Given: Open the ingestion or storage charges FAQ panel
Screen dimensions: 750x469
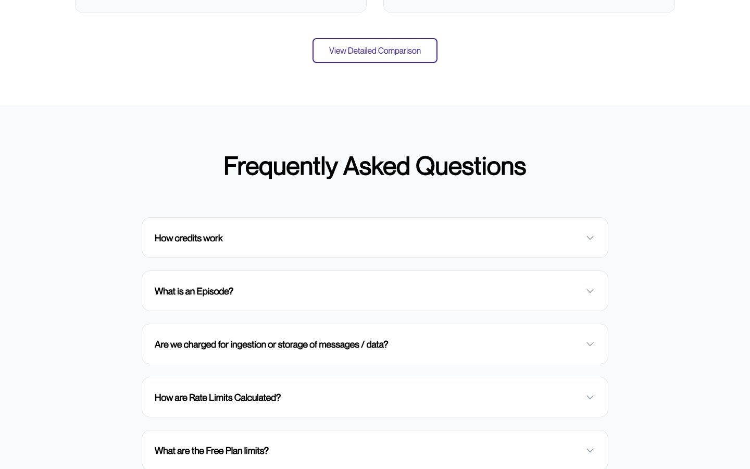Looking at the screenshot, I should (x=375, y=344).
